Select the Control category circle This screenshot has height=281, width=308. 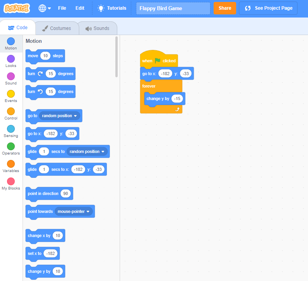[x=11, y=111]
